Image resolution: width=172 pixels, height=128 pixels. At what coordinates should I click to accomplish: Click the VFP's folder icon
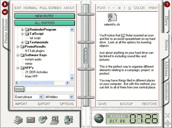click(22, 68)
